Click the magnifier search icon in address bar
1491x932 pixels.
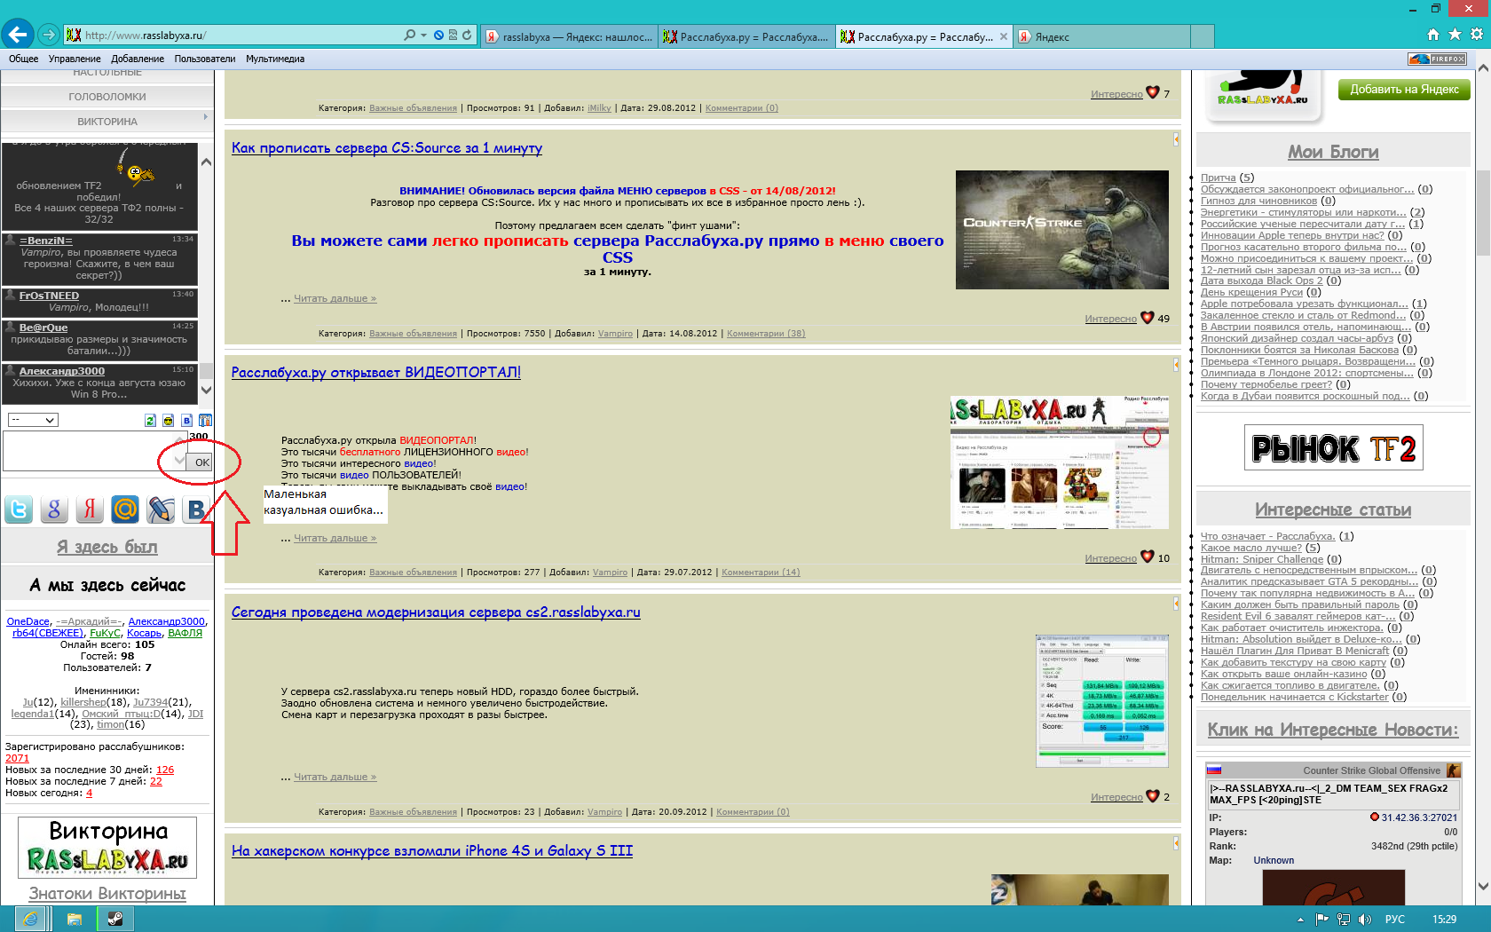[409, 35]
